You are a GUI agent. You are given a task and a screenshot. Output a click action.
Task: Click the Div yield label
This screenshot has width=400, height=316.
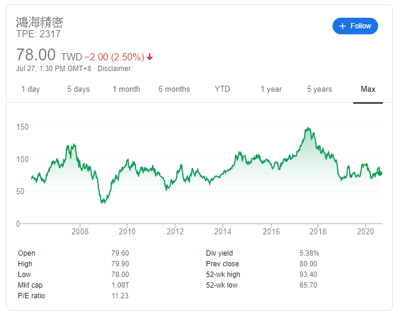(220, 253)
